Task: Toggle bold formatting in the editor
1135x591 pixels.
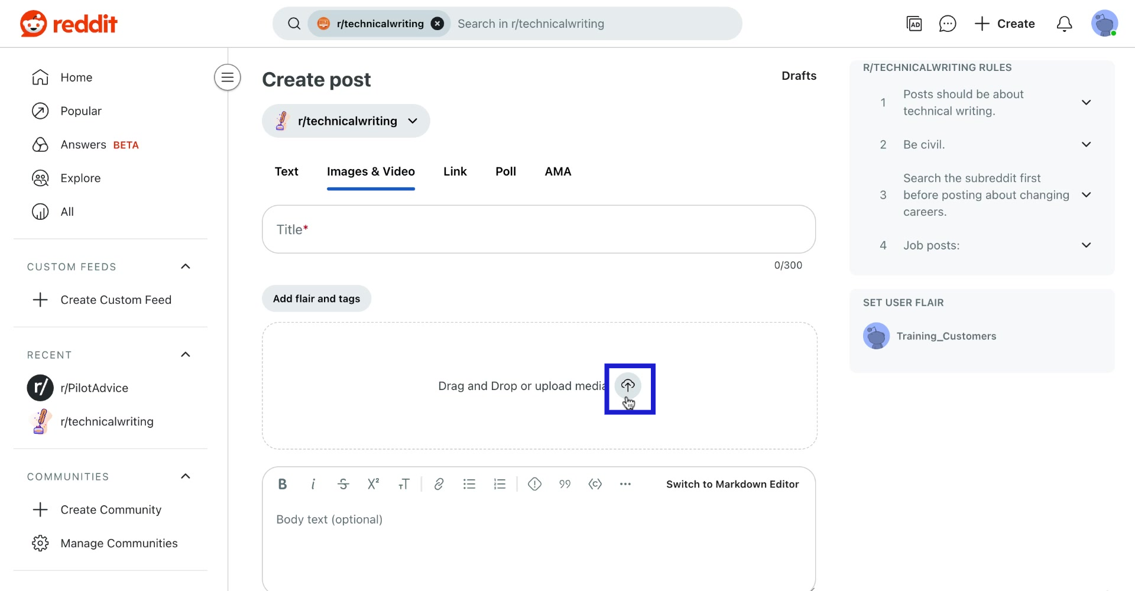Action: pos(282,484)
